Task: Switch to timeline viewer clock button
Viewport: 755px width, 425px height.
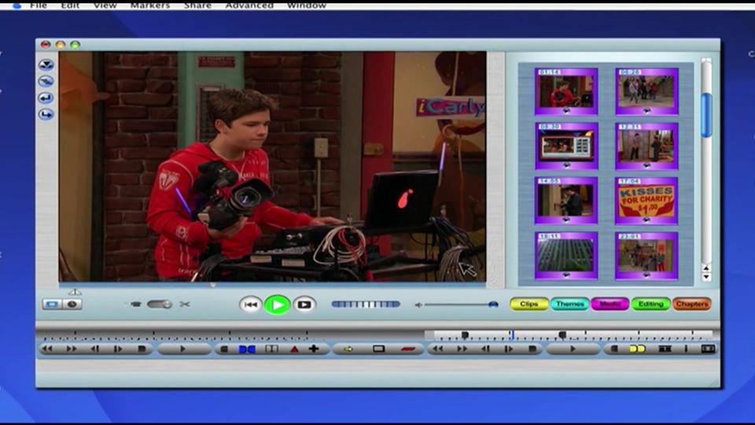Action: [72, 304]
